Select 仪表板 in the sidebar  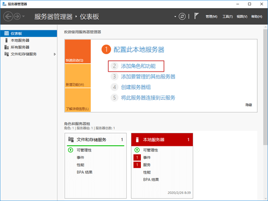(x=29, y=33)
